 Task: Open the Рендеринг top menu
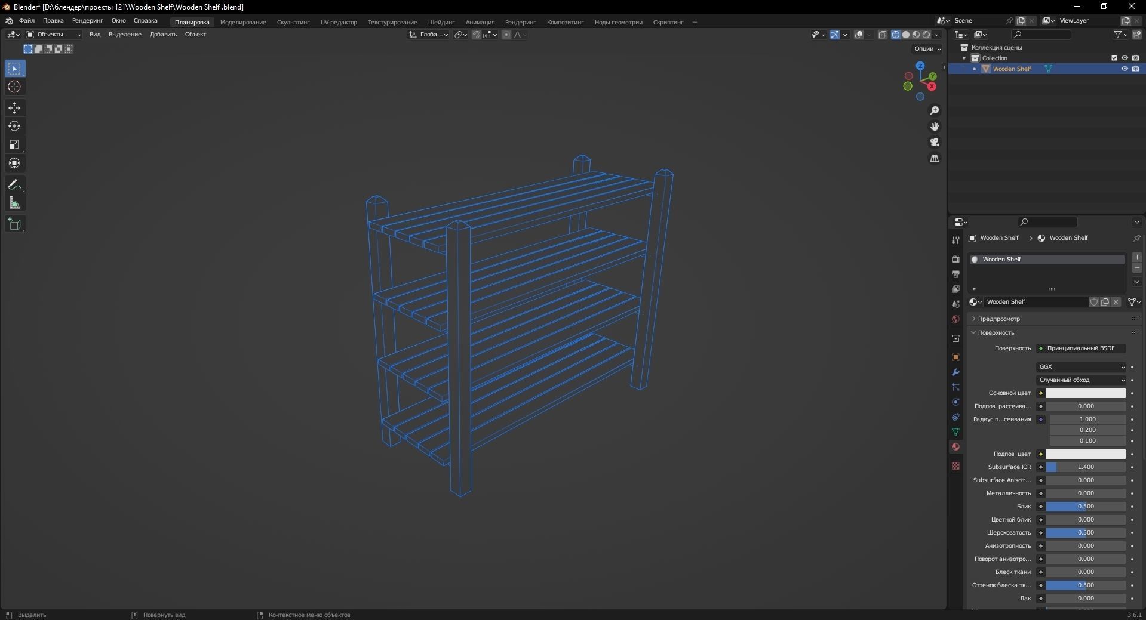87,21
